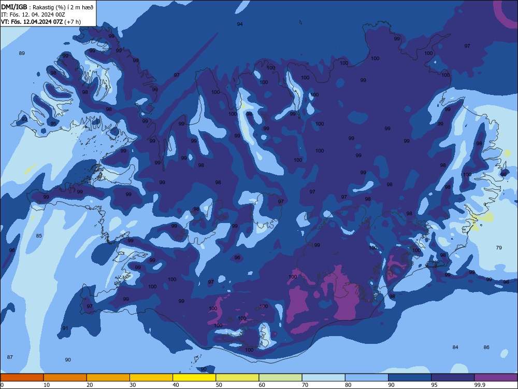Click the '94' humidity value on the map
Image resolution: width=518 pixels, height=389 pixels.
240,24
